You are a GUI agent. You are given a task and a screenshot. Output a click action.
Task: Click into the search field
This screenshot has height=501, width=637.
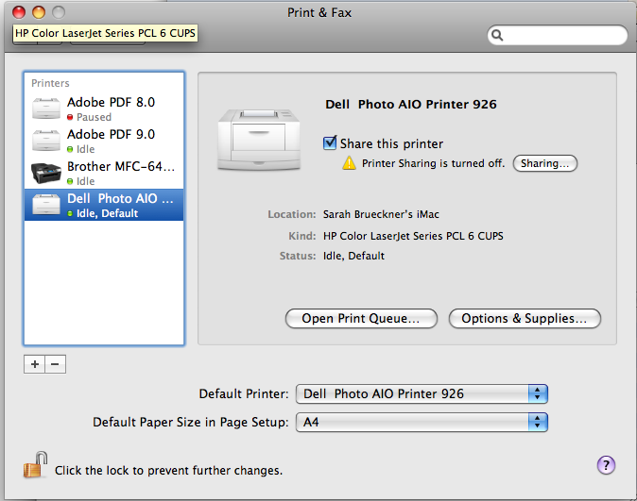pos(558,36)
